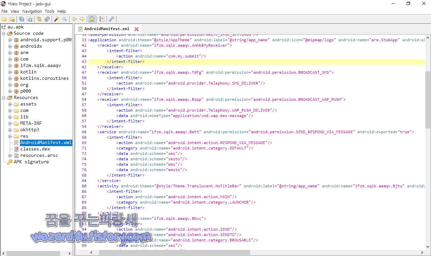Expand the META-INF folder node
431x256 pixels.
tap(10, 123)
